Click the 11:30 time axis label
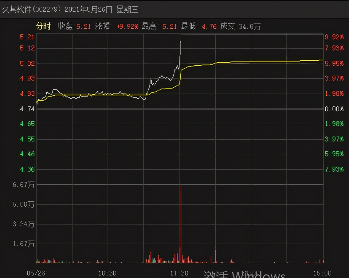349x278 pixels. [x=179, y=273]
